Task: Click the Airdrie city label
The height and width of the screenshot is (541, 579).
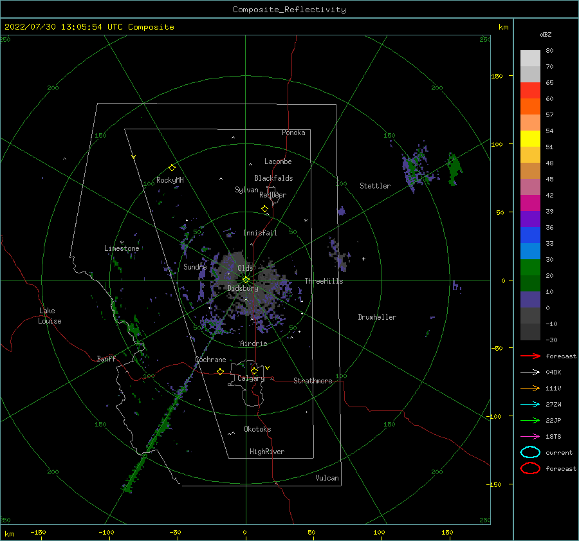Action: [253, 344]
